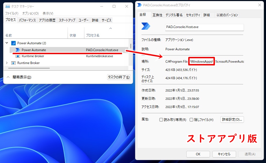This screenshot has width=266, height=163.
Task: Open the 互換性 tab
Action: [x=157, y=15]
